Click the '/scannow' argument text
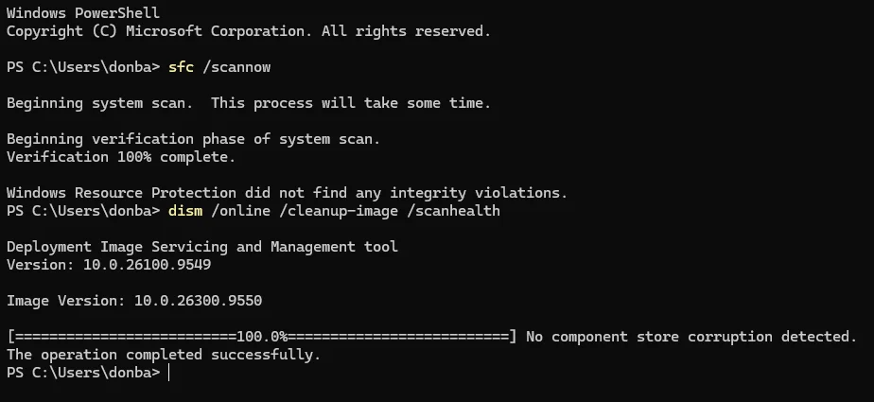This screenshot has height=402, width=874. tap(236, 67)
